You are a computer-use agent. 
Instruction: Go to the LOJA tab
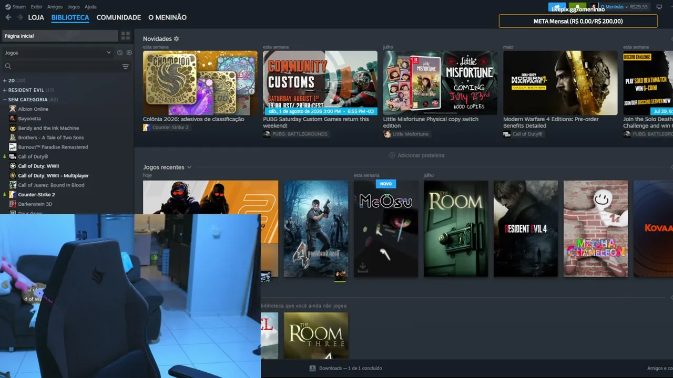click(36, 17)
